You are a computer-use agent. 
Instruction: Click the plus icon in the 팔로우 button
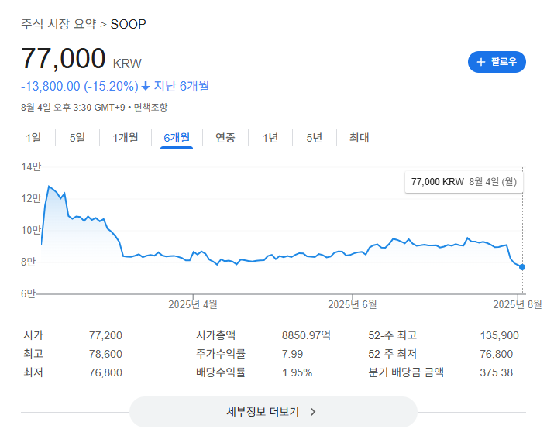point(481,62)
